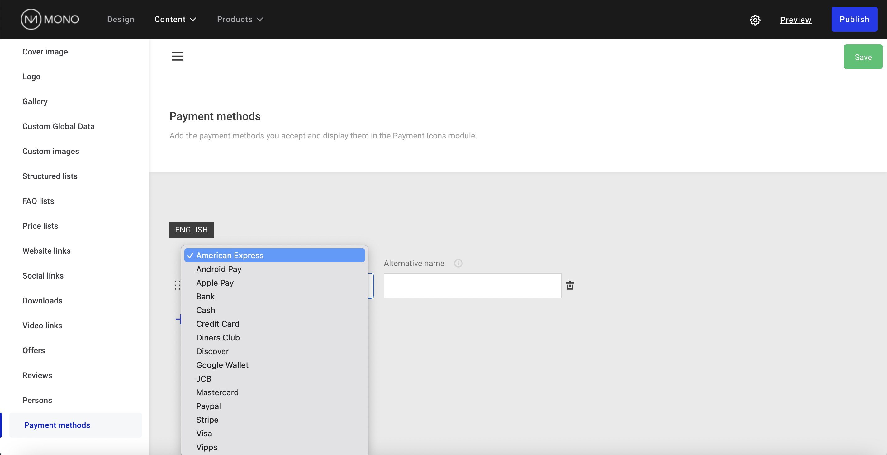
Task: Open Structured lists in sidebar
Action: (50, 176)
